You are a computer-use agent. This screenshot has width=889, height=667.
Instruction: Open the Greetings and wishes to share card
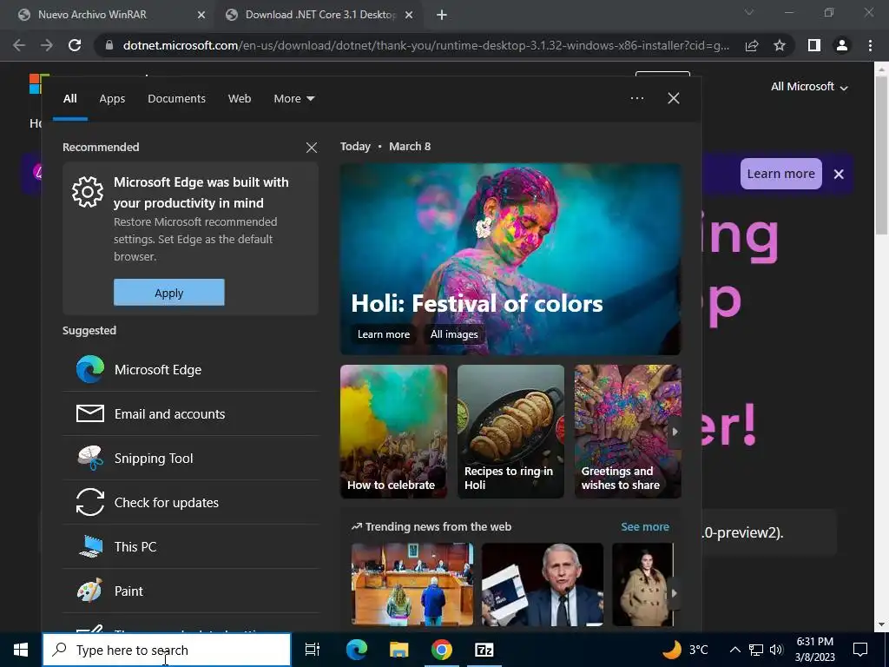(628, 432)
